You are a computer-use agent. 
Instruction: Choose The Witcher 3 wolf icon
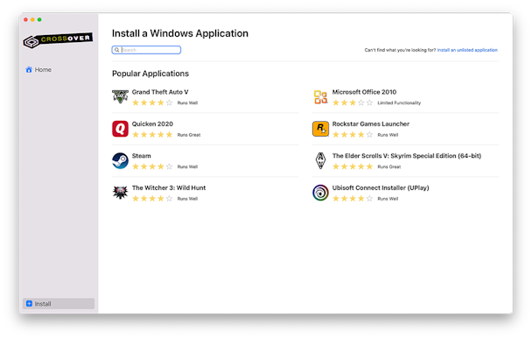pyautogui.click(x=120, y=193)
